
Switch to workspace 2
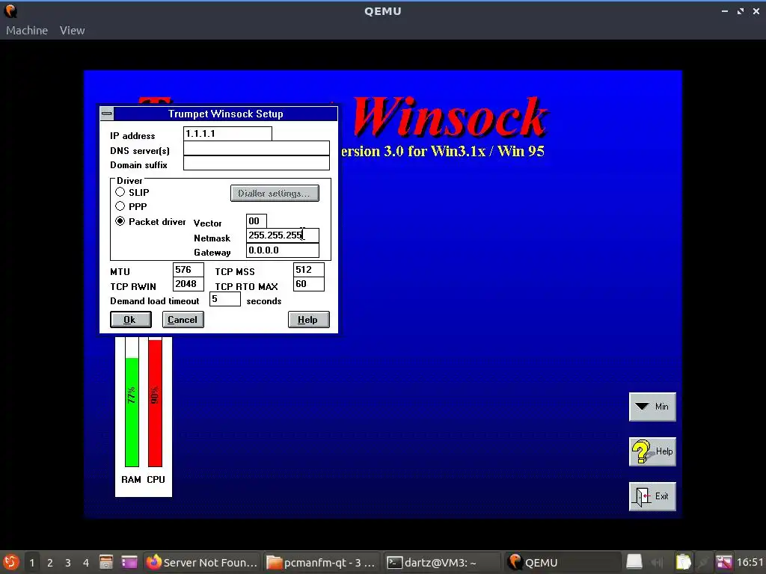click(50, 563)
